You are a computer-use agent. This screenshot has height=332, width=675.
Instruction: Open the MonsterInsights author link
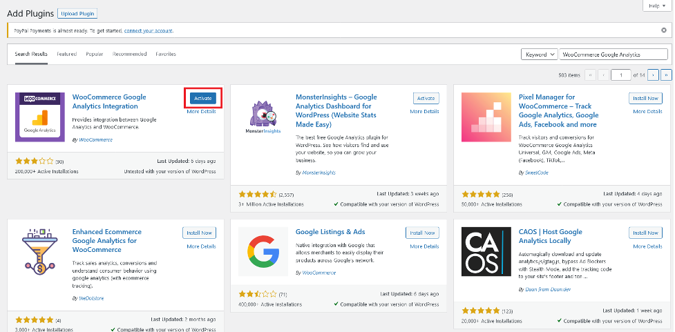coord(319,173)
